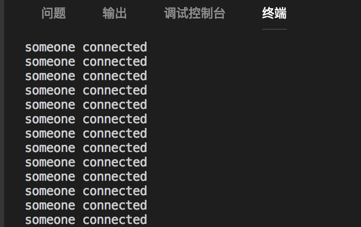
Task: Click "connected" in the first terminal line
Action: click(x=115, y=47)
